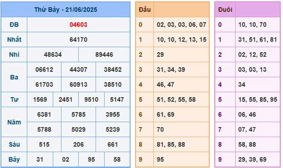The image size is (283, 168).
Task: Select the Tư number 9510
Action: click(x=91, y=99)
